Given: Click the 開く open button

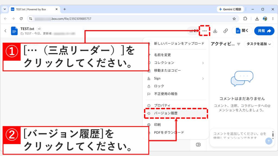Looking at the screenshot, I should [242, 31].
